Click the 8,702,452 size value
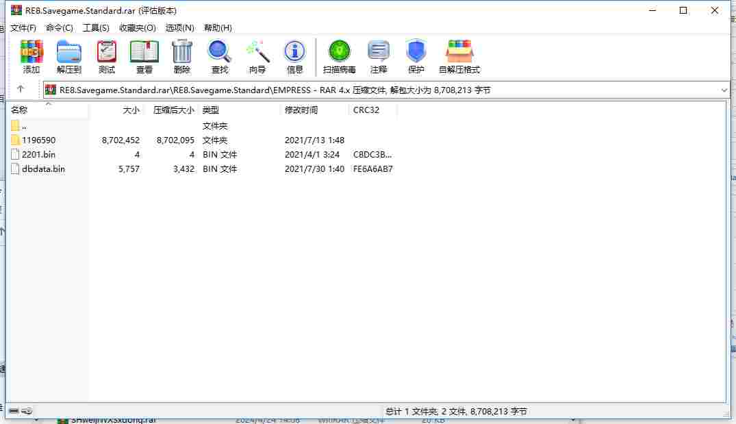736x424 pixels. pos(120,140)
